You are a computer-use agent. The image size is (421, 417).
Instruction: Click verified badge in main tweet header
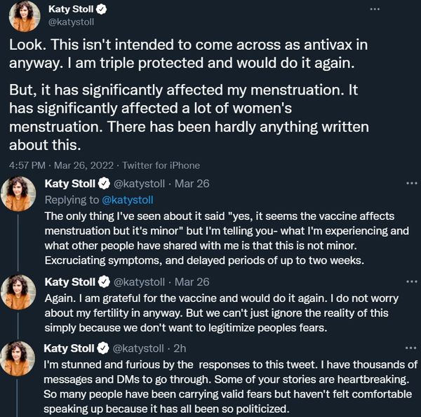(102, 9)
